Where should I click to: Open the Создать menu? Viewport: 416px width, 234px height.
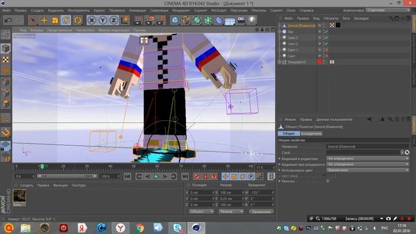coord(37,10)
